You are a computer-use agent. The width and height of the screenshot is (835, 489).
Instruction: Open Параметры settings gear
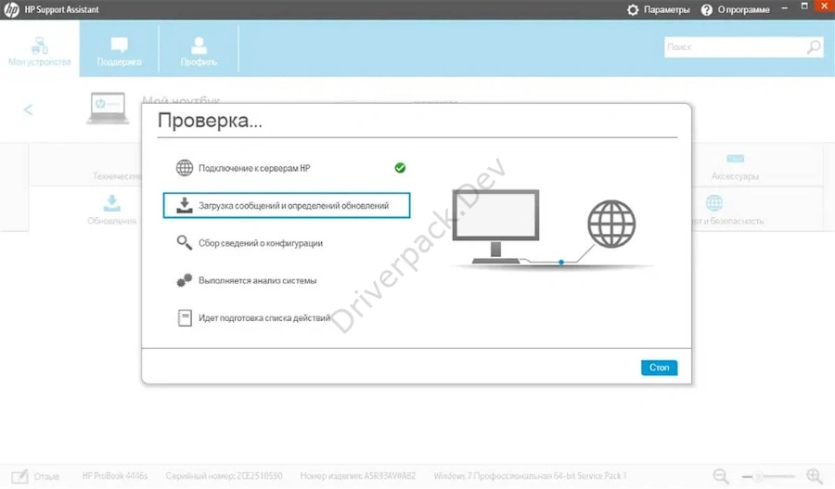pyautogui.click(x=633, y=9)
